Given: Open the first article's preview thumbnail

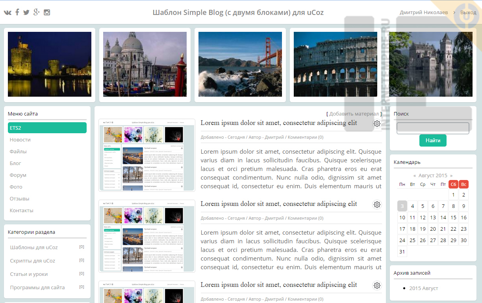Looking at the screenshot, I should coord(147,155).
